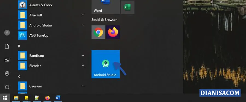Click the Caesium label text

click(36, 86)
